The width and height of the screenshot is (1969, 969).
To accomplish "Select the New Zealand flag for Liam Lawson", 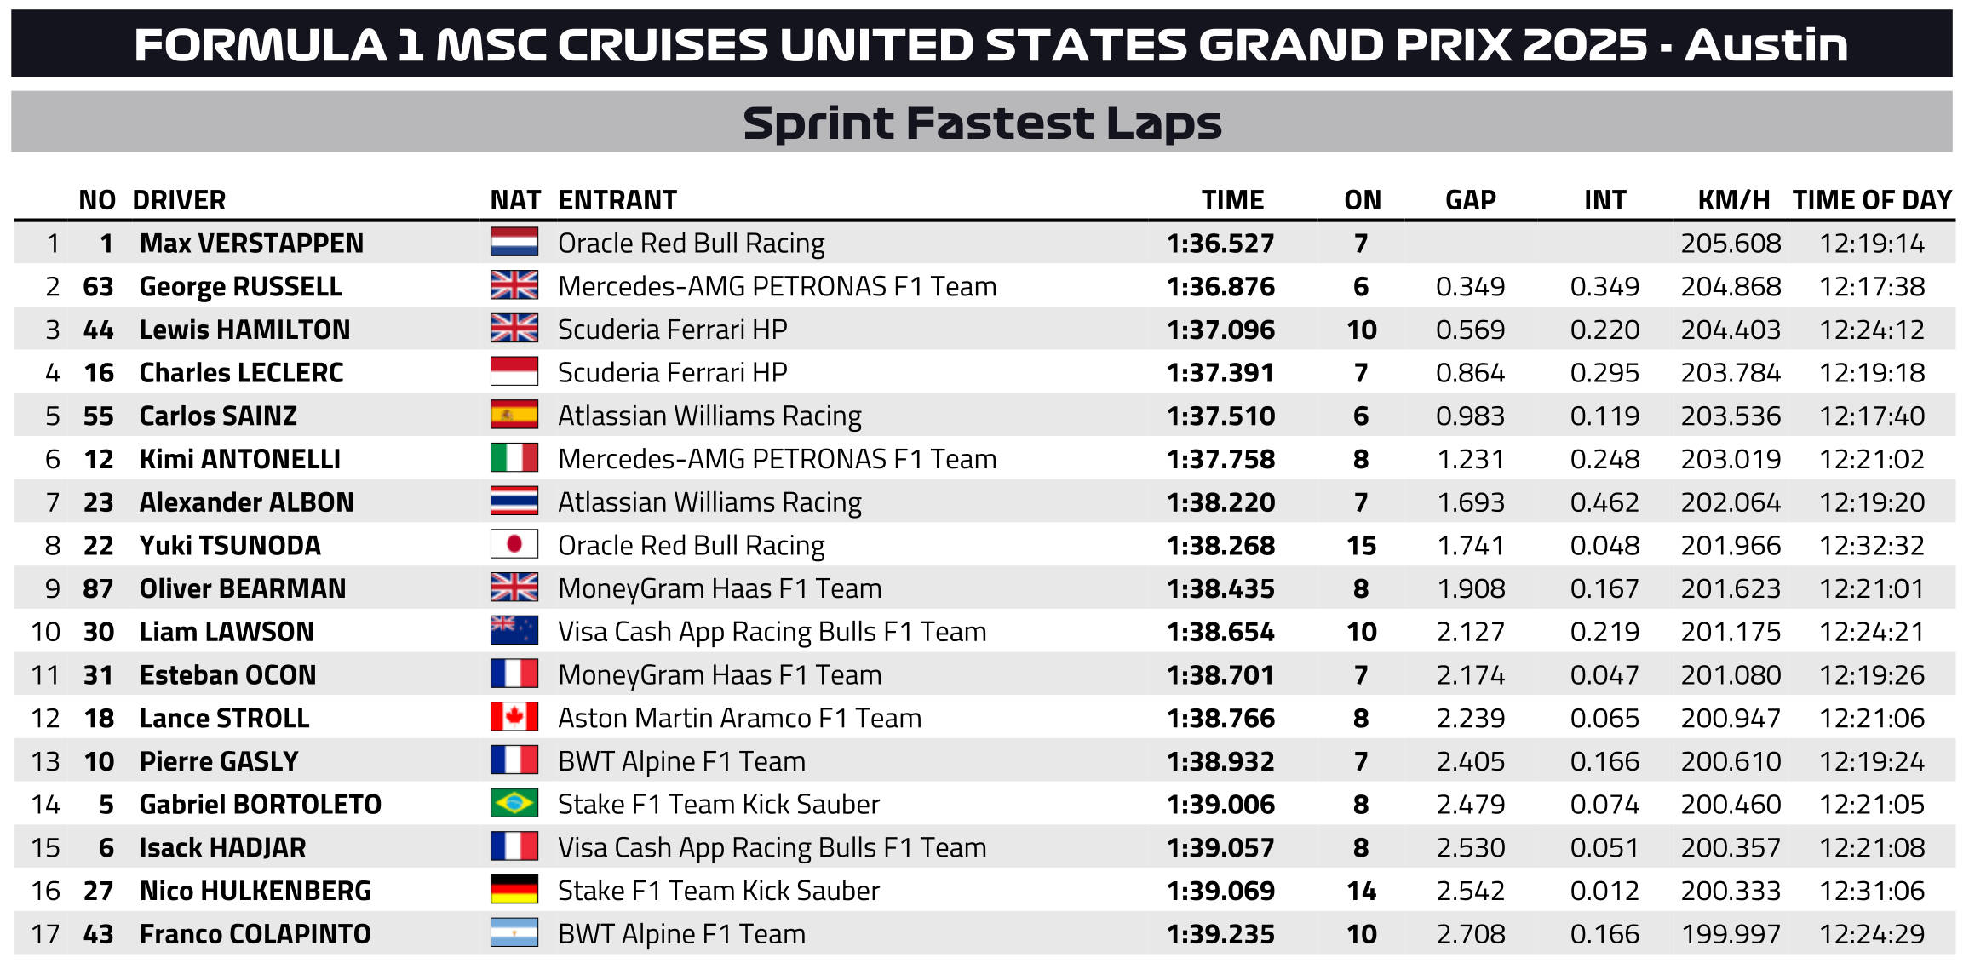I will (514, 630).
